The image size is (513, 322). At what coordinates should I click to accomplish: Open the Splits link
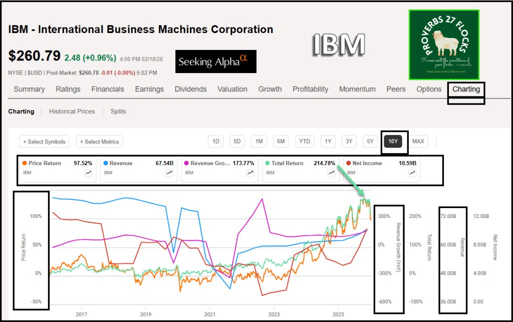coord(118,111)
